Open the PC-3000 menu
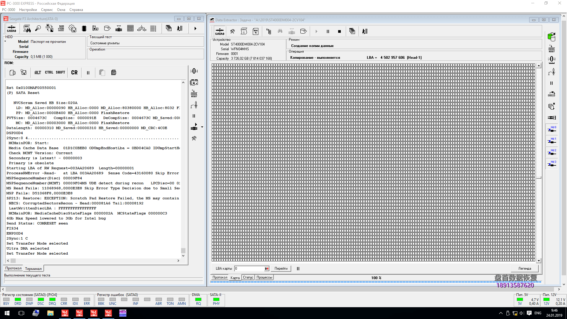 [9, 10]
